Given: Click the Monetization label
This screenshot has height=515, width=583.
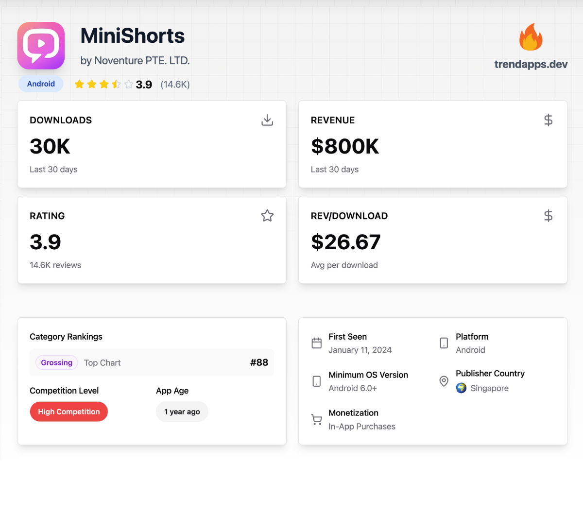Looking at the screenshot, I should pyautogui.click(x=354, y=413).
